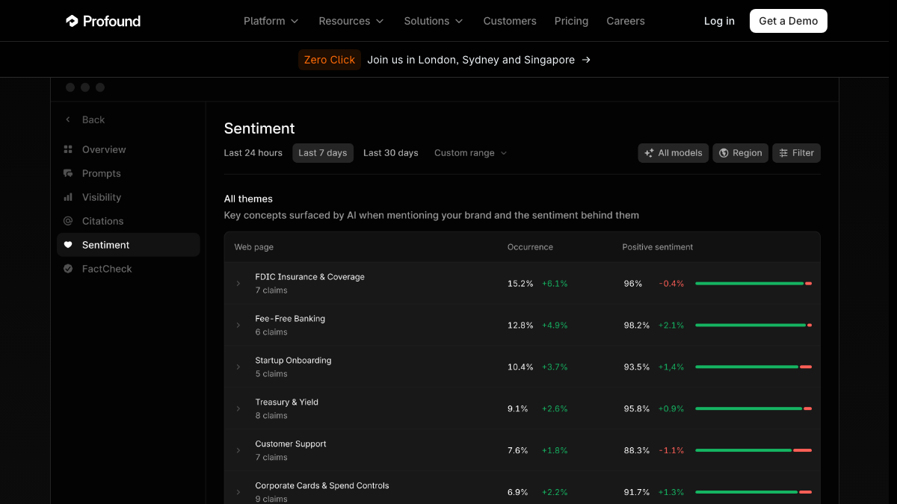Image resolution: width=897 pixels, height=504 pixels.
Task: Open the Platform dropdown menu
Action: point(271,21)
